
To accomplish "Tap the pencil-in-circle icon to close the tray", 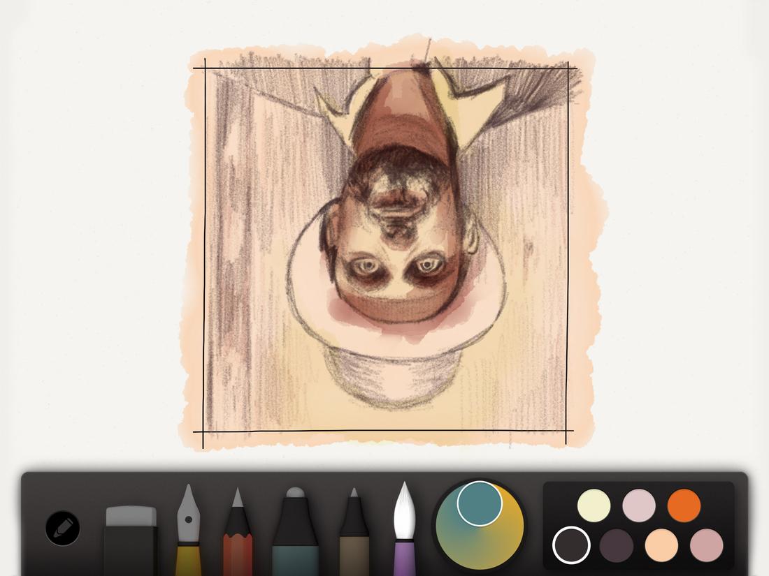I will [x=63, y=527].
